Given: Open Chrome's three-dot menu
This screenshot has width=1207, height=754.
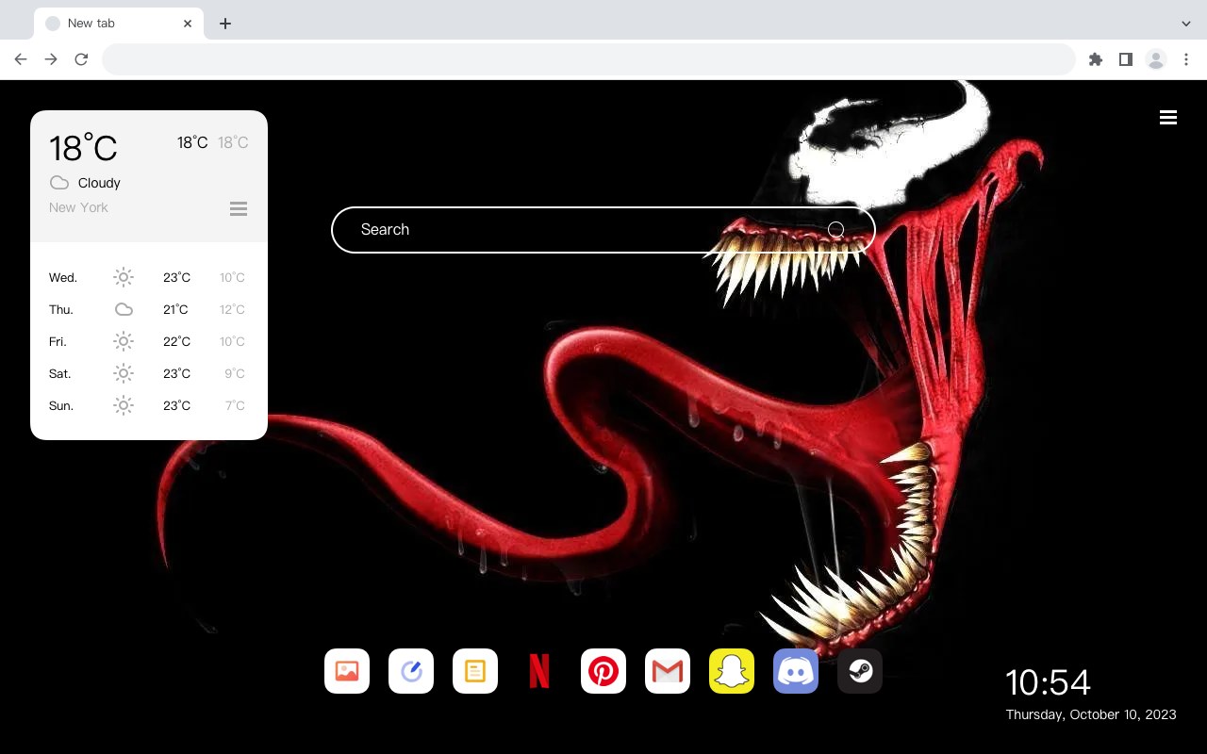Looking at the screenshot, I should (x=1186, y=59).
